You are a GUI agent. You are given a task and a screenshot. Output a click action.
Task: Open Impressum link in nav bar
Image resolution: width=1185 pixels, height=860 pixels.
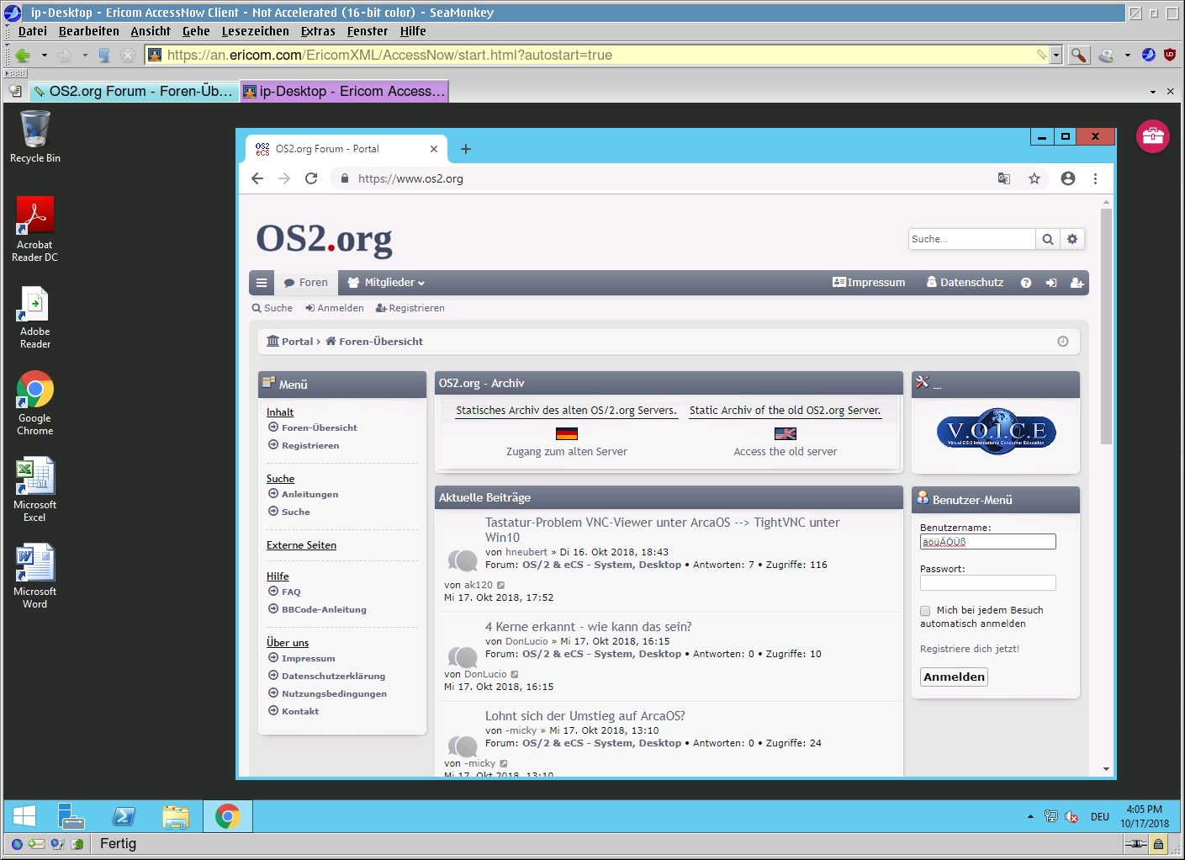tap(869, 283)
